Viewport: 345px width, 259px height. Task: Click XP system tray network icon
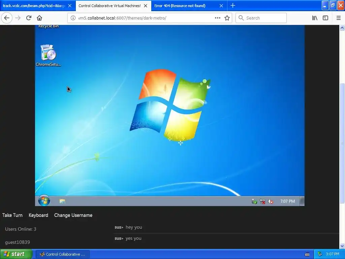point(320,254)
